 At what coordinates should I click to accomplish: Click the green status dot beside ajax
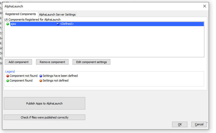pos(8,24)
